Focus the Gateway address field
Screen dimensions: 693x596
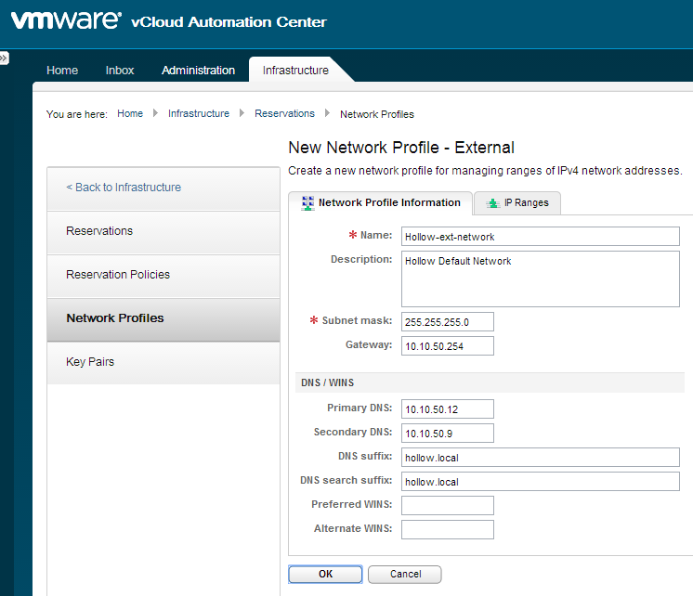click(x=447, y=345)
